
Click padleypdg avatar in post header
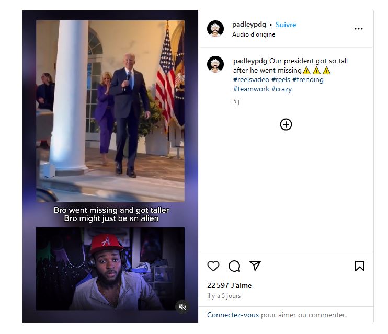pos(216,29)
